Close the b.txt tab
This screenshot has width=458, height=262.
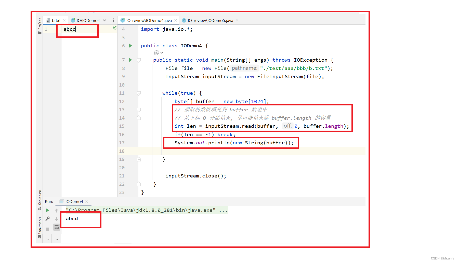64,20
